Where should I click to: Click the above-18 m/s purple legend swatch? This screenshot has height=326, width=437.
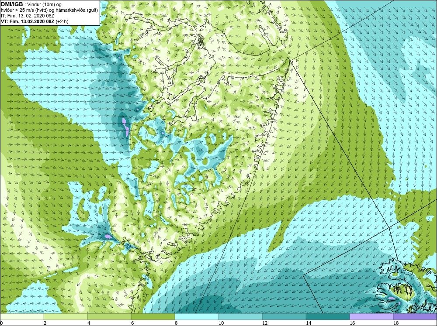(415, 317)
